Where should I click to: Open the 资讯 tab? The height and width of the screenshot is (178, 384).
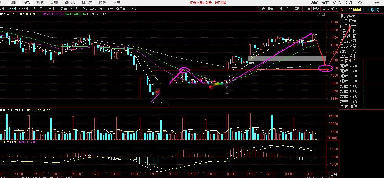pyautogui.click(x=26, y=3)
